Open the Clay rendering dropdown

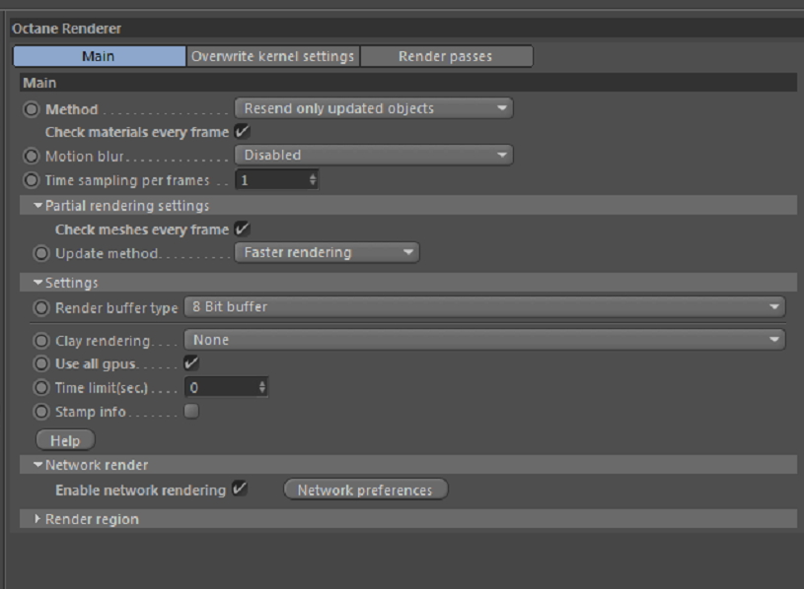coord(484,340)
